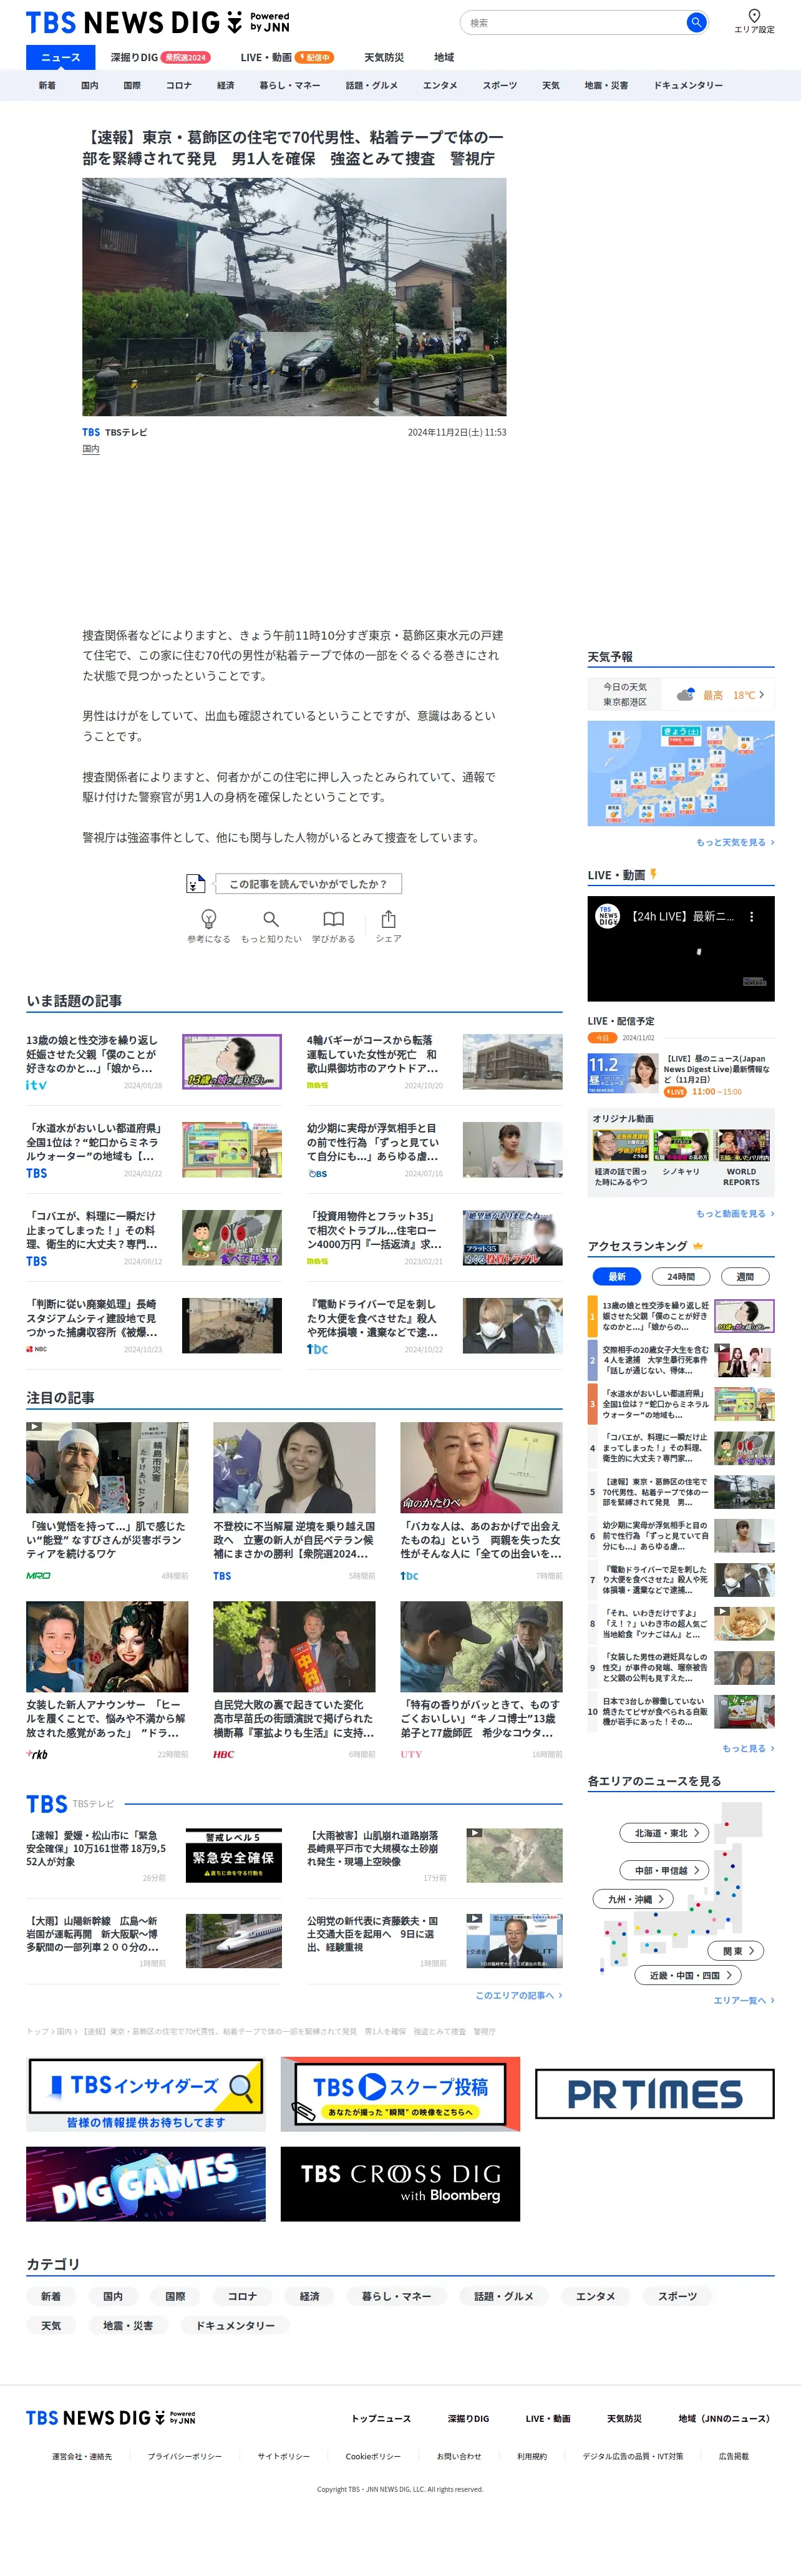The image size is (801, 2576).
Task: Click the magnifier もっと知りたい reaction icon
Action: pyautogui.click(x=271, y=918)
